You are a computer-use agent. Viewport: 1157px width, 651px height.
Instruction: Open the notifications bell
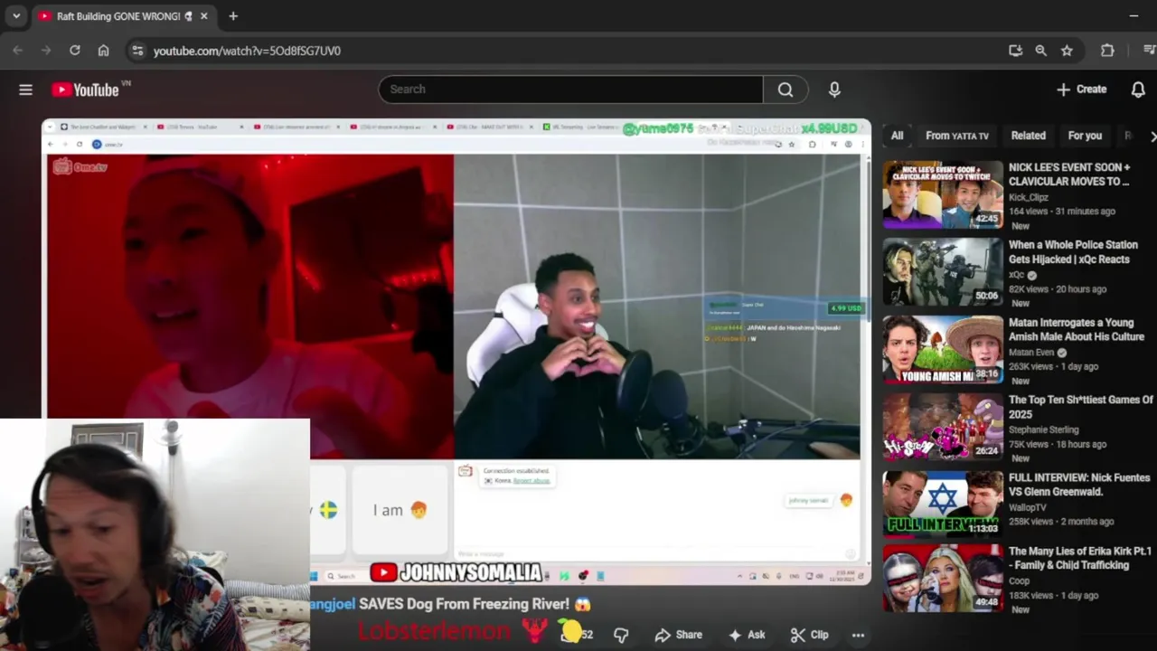[x=1138, y=90]
